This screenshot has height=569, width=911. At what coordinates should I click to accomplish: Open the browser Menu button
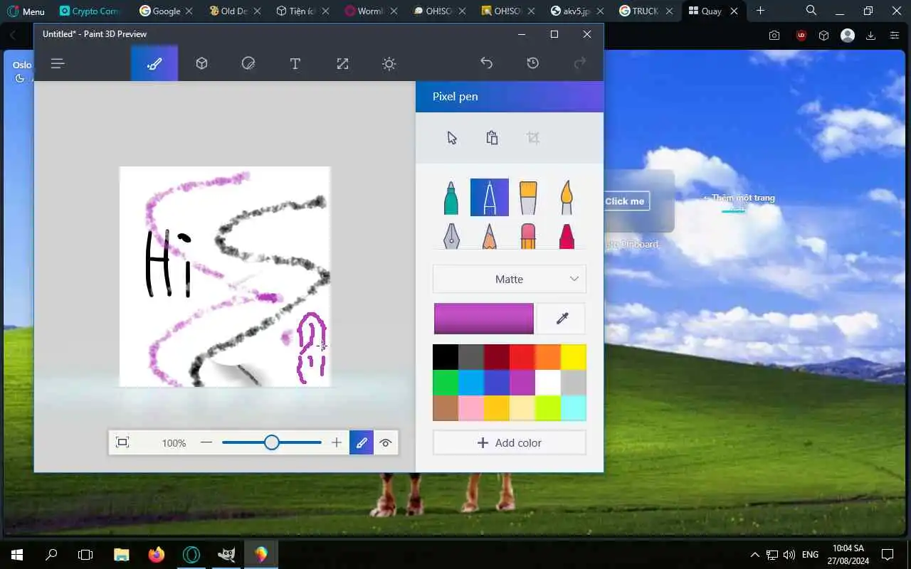26,11
